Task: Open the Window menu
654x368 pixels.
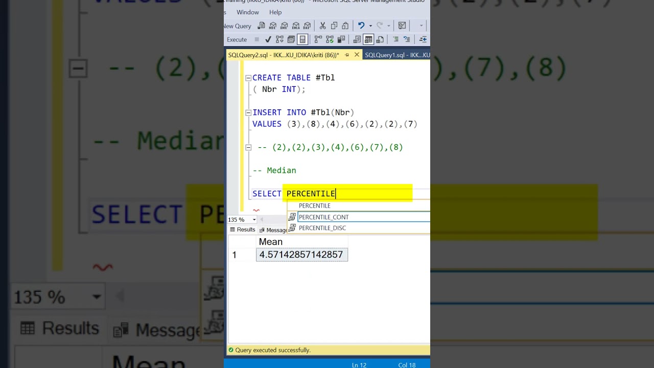Action: (x=248, y=12)
